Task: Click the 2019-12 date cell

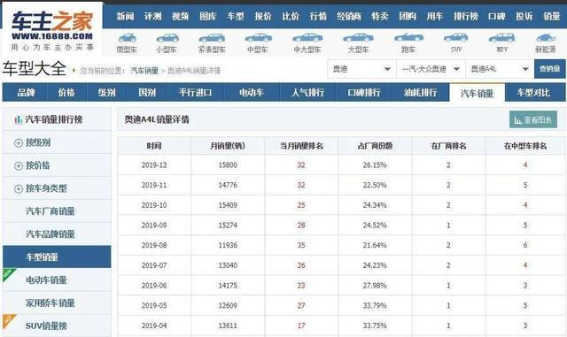Action: [154, 165]
